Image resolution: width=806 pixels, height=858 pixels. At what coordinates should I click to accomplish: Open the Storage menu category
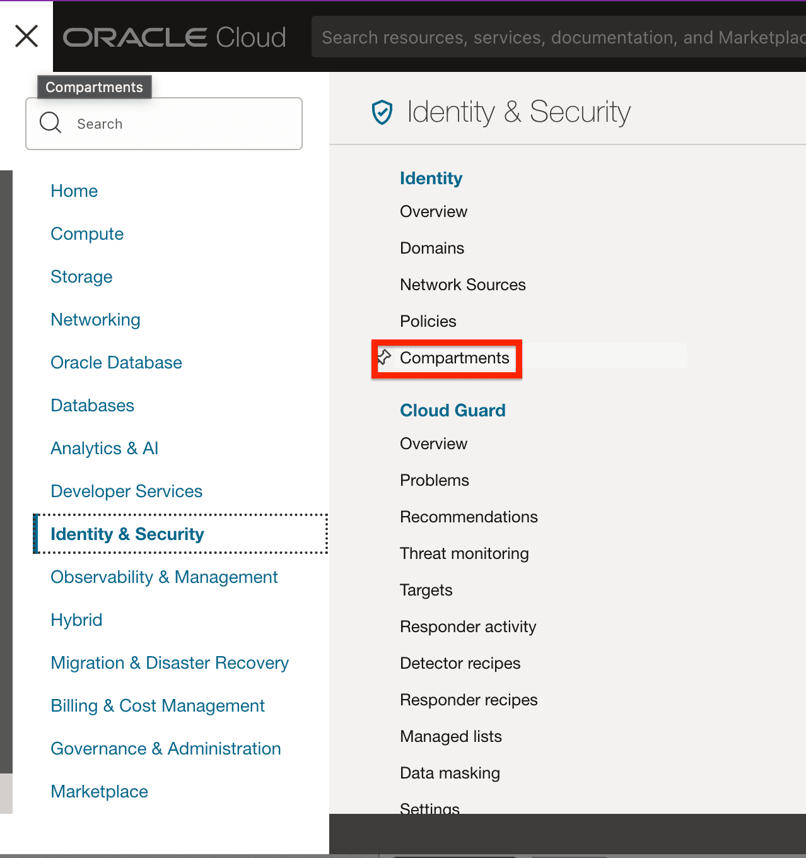tap(81, 277)
